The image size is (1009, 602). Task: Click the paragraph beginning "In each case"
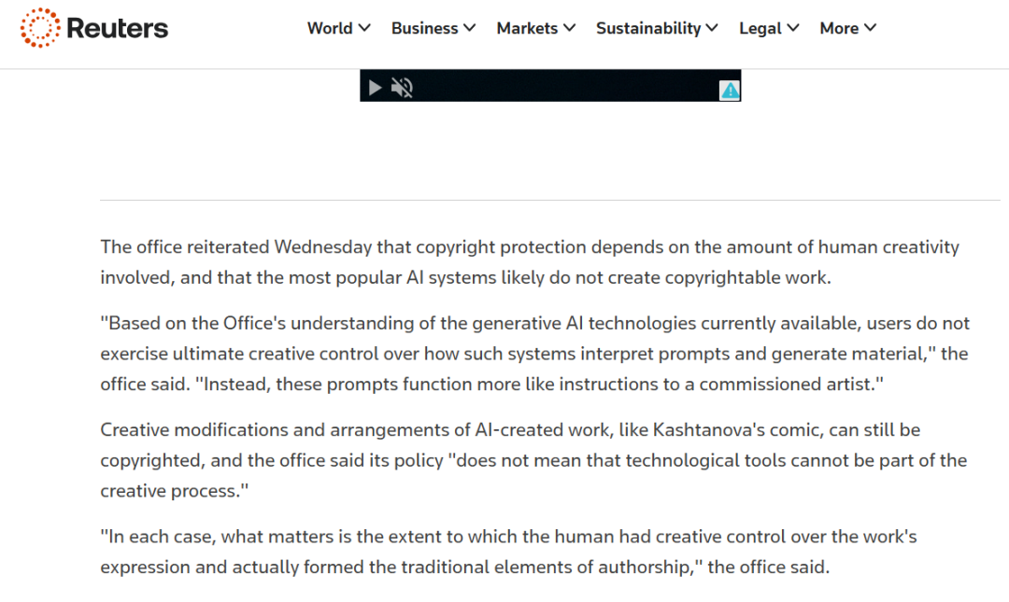[508, 552]
